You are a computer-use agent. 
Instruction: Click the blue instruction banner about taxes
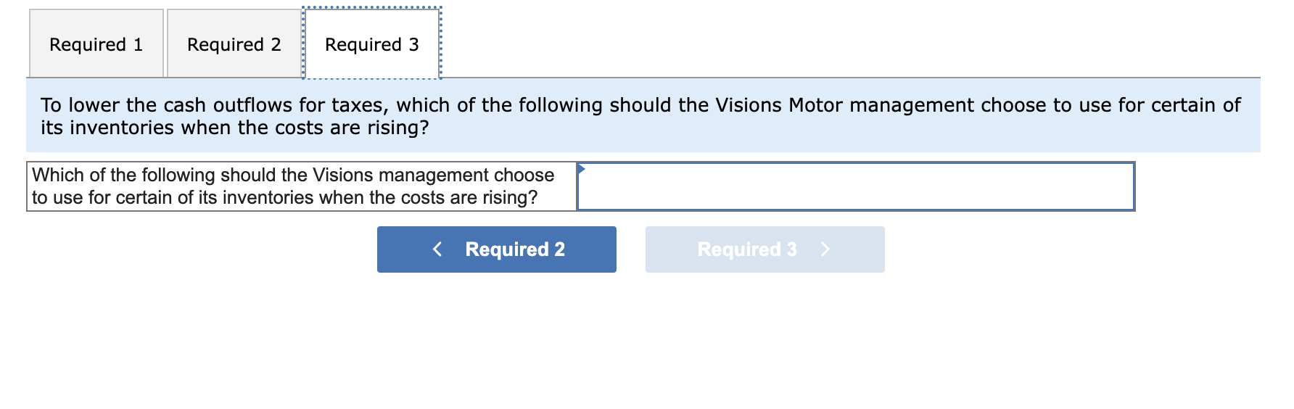coord(643,116)
